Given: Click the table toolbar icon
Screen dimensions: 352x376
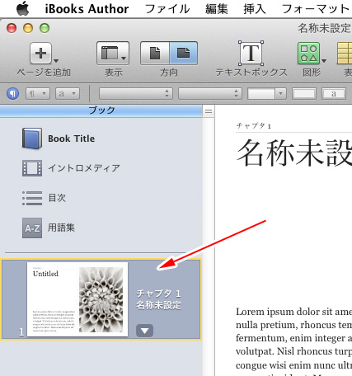Looking at the screenshot, I should coord(345,54).
